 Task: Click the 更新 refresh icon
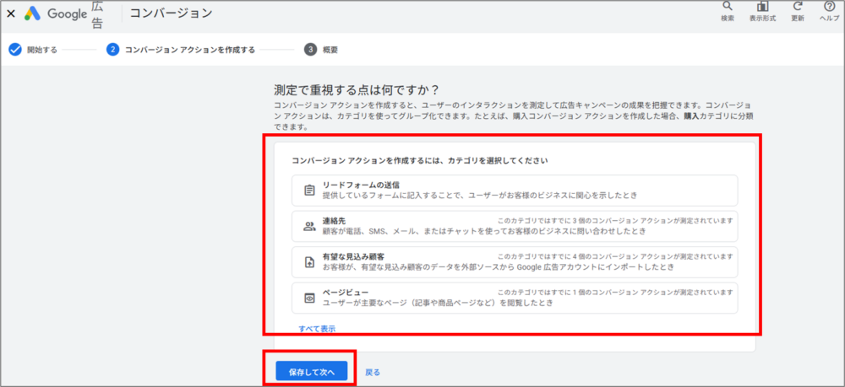[798, 7]
